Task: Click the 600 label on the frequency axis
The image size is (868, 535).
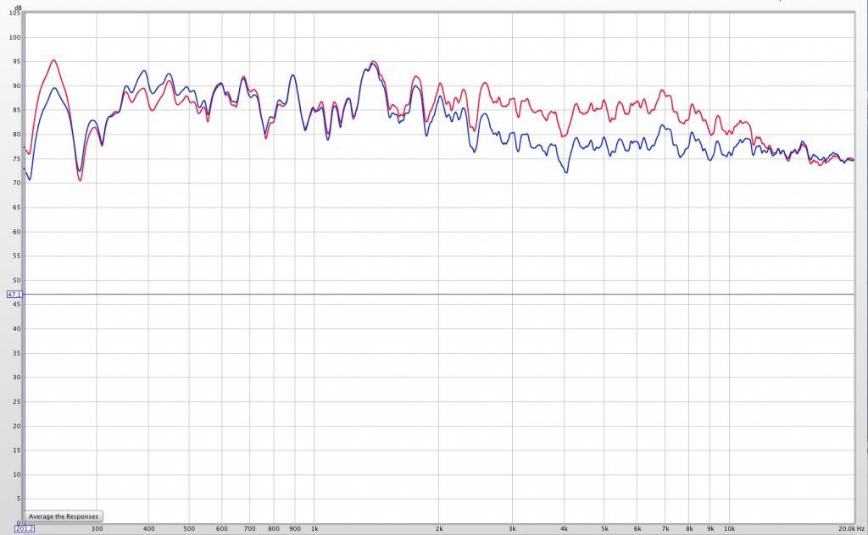Action: 222,529
